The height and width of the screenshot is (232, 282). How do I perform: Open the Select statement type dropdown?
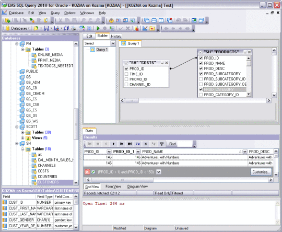(113, 43)
